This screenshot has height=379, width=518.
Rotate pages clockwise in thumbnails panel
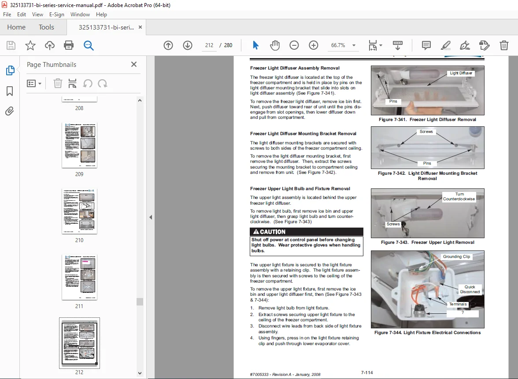102,84
